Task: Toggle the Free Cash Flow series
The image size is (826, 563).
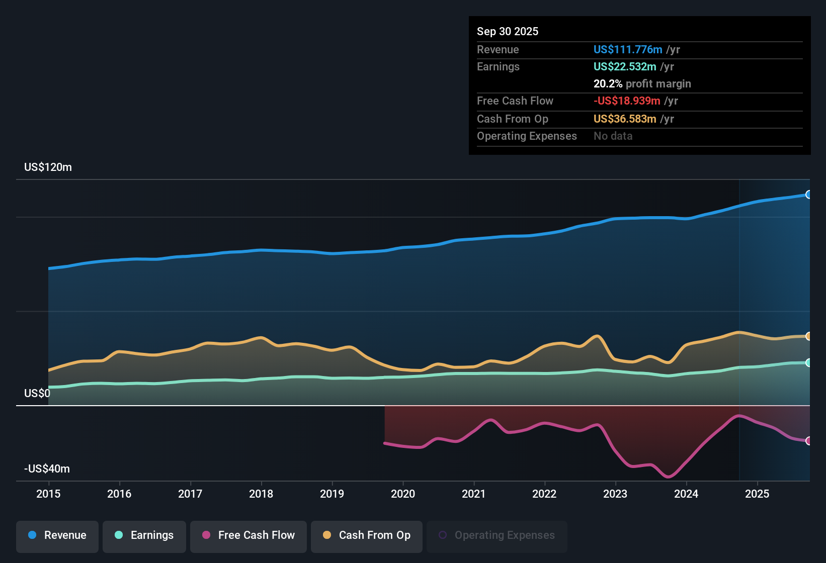Action: click(x=249, y=535)
